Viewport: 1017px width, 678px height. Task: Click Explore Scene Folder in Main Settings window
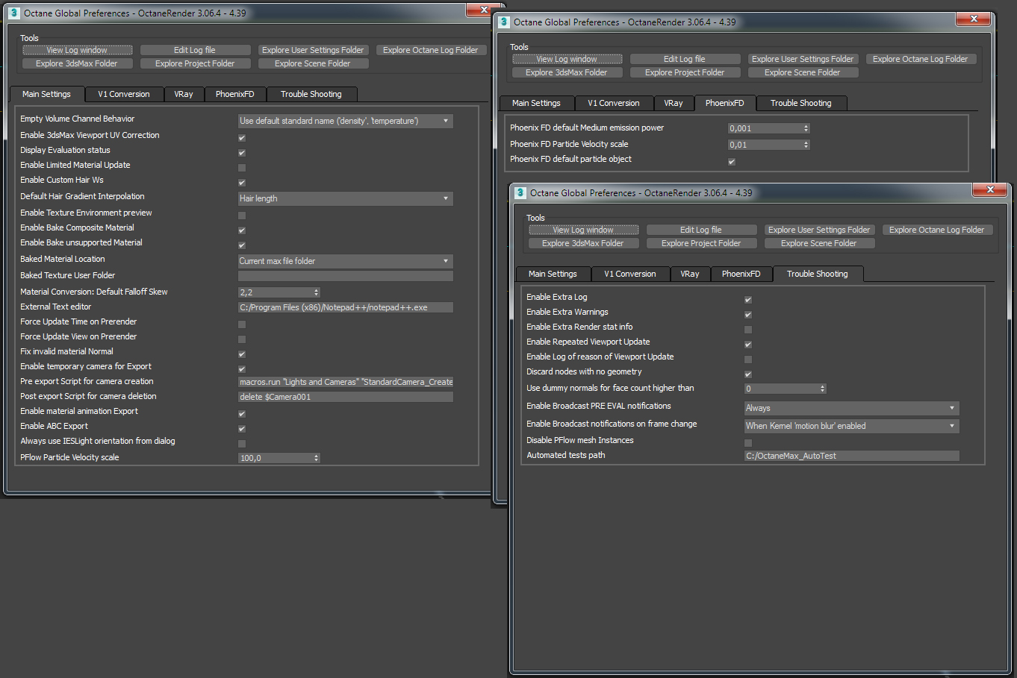(x=313, y=63)
